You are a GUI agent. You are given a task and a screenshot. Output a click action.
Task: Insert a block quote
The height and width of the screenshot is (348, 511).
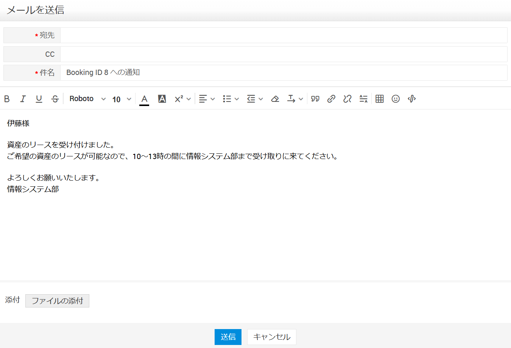coord(315,99)
